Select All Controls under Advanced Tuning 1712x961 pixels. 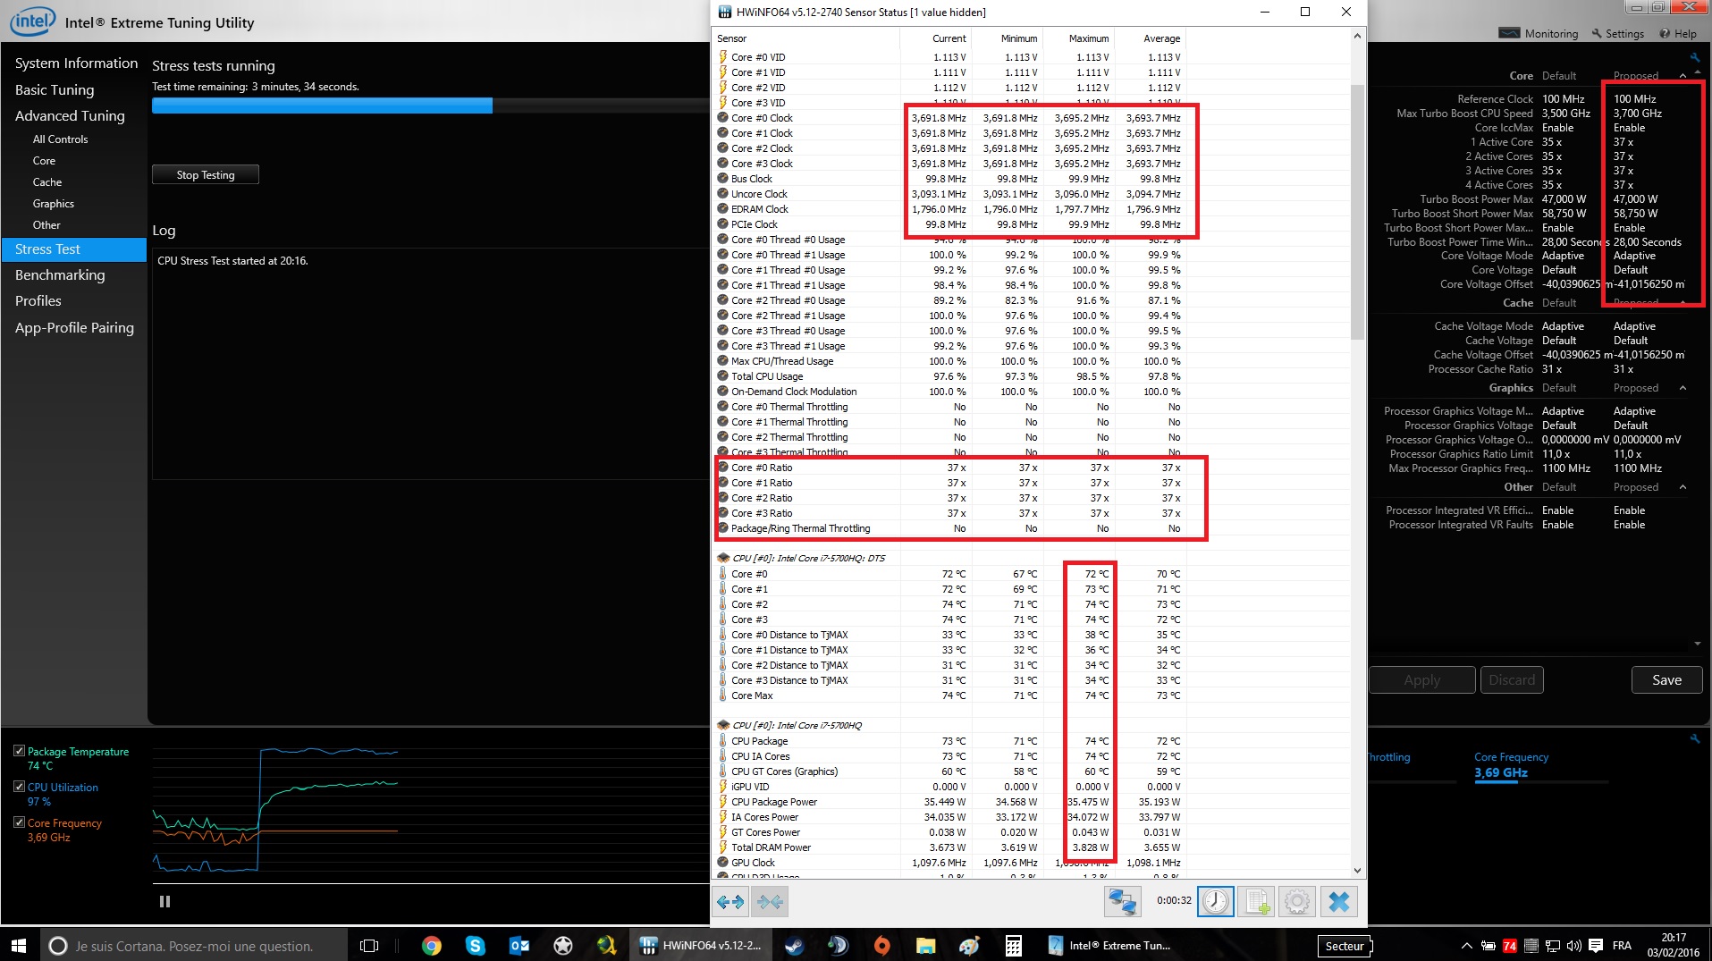(x=61, y=139)
